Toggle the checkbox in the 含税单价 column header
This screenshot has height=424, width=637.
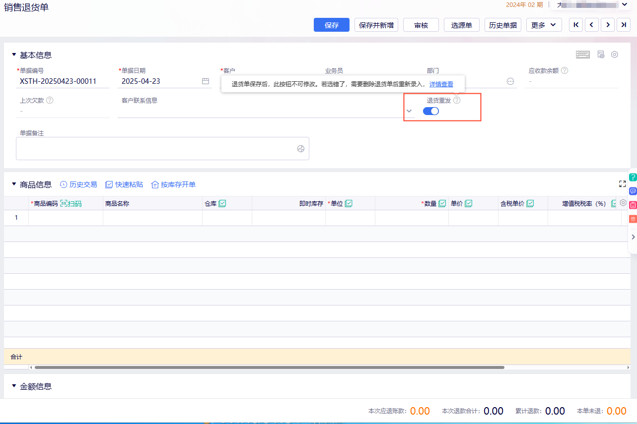530,203
